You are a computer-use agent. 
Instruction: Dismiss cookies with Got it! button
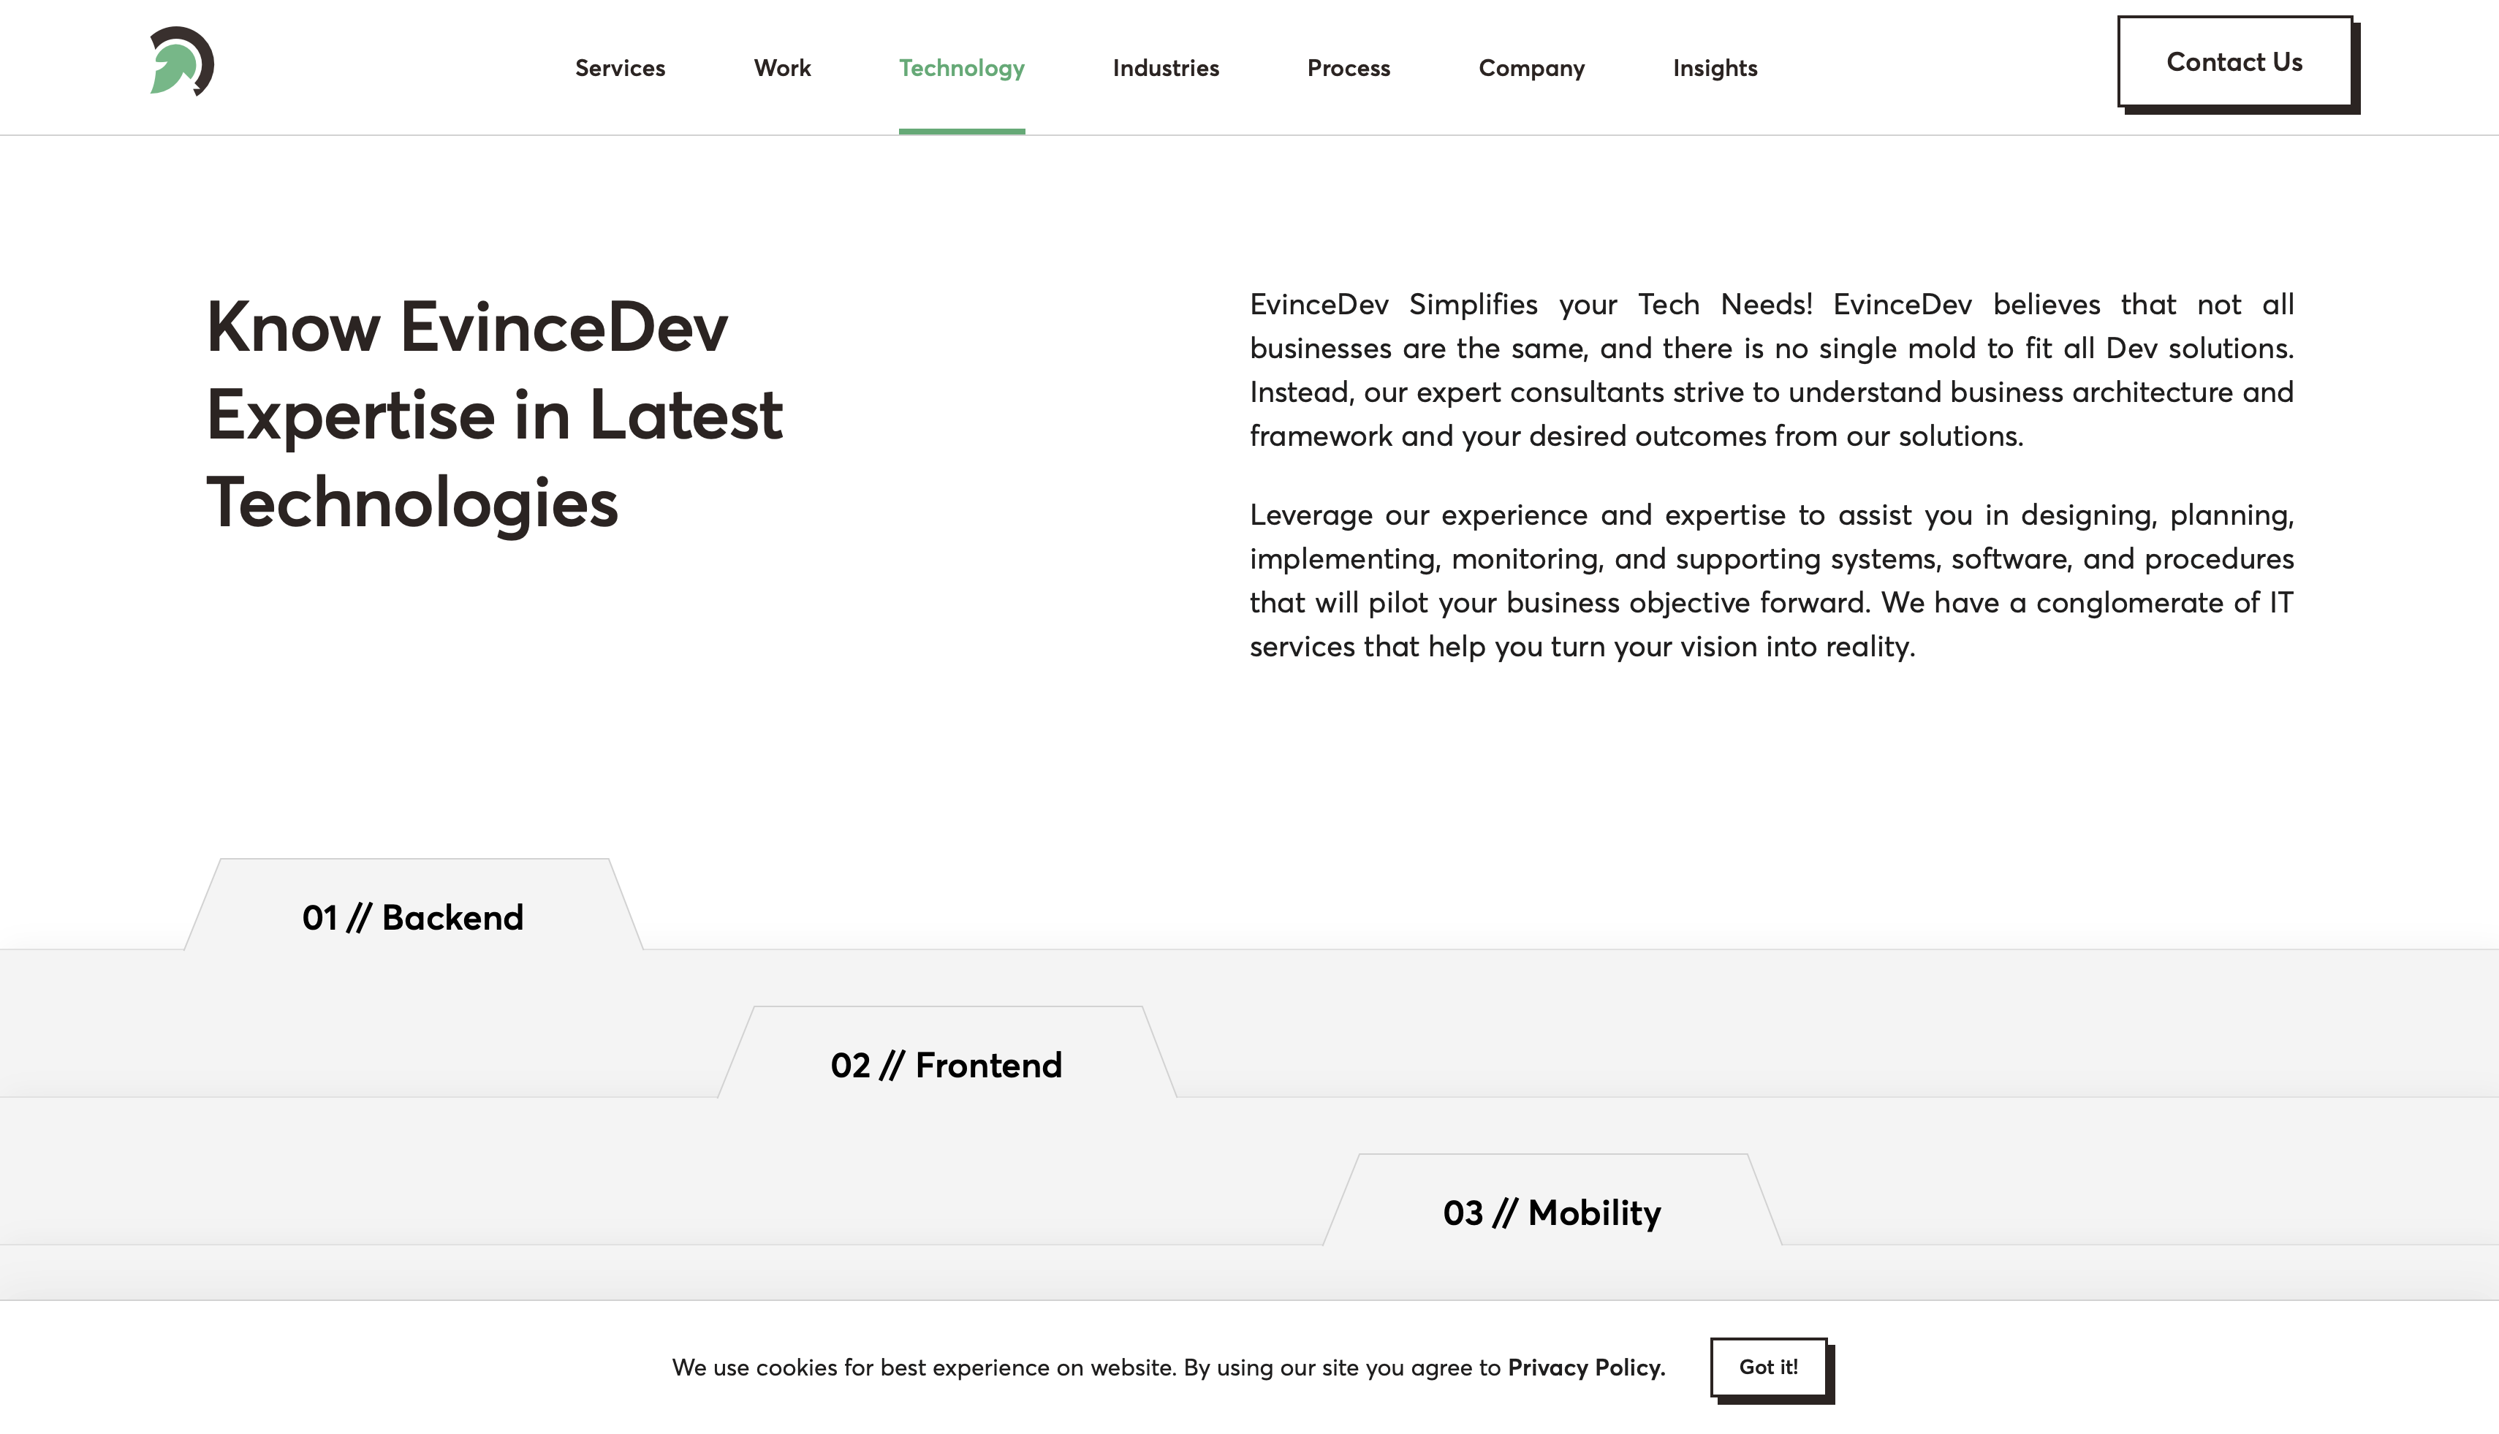click(x=1768, y=1367)
